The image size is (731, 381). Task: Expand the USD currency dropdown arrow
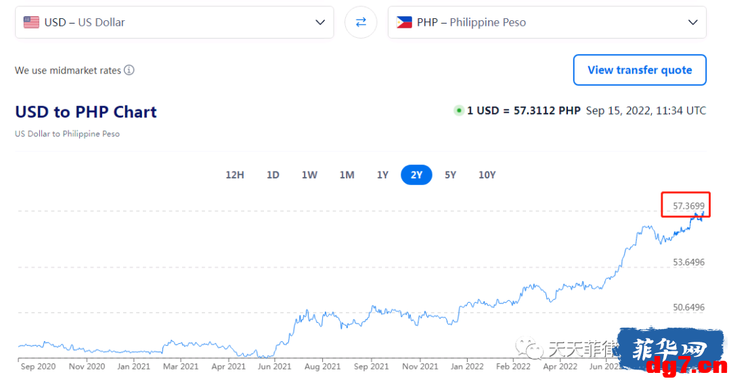[x=319, y=22]
